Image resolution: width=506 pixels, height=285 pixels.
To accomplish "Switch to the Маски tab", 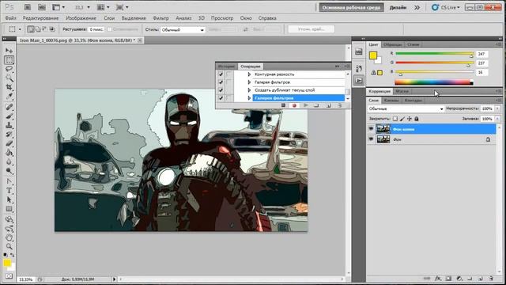I will pos(402,92).
